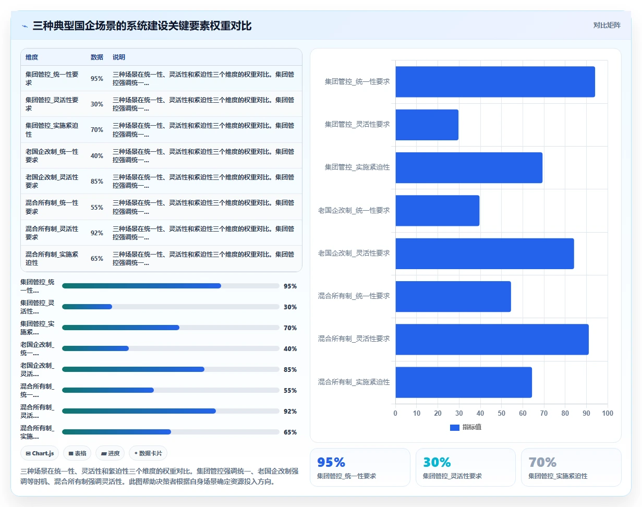
Task: Click chart bar for 集团管控_实施紧迫性
Action: (x=469, y=167)
